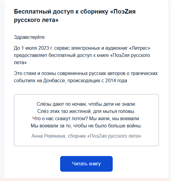Click the word «Литрес» in the paragraph

[140, 48]
